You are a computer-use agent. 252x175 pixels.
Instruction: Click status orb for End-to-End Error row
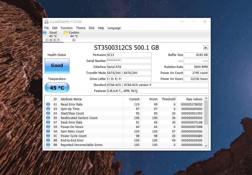[x=48, y=140]
